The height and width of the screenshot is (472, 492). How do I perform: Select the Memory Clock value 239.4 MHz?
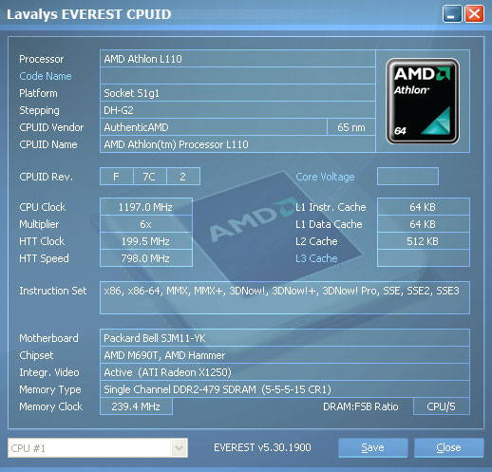(x=136, y=406)
